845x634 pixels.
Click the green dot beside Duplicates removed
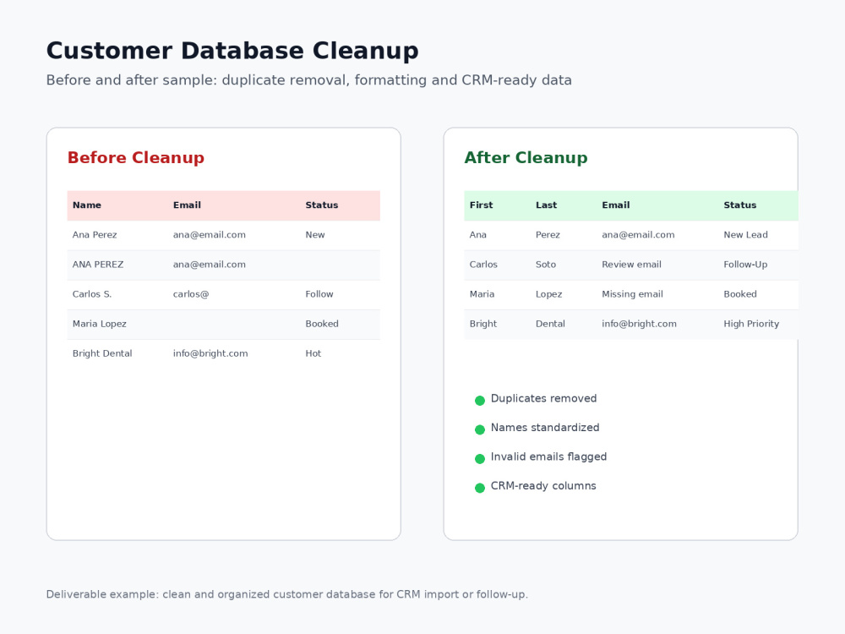coord(480,400)
